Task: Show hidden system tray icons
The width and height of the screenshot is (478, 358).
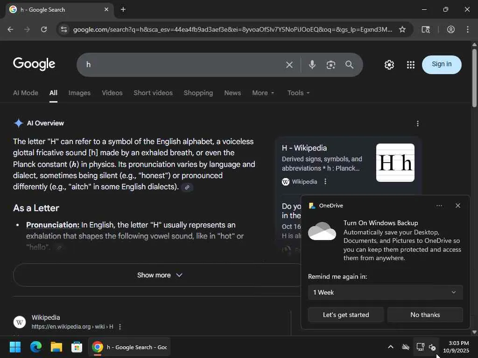Action: click(391, 347)
